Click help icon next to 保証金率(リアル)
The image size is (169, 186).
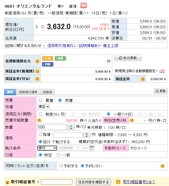[37, 79]
